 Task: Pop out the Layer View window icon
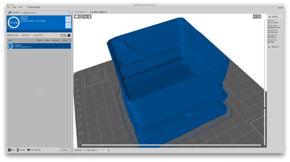coord(106,12)
